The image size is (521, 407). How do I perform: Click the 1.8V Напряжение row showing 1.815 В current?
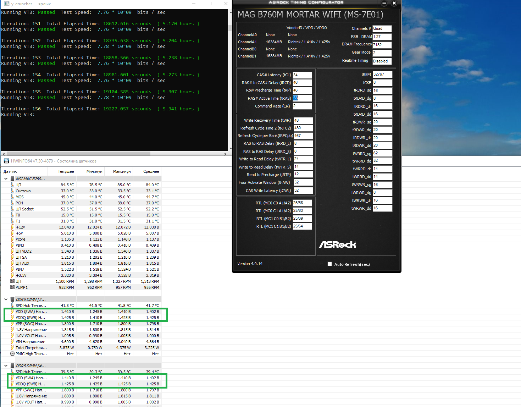point(81,330)
